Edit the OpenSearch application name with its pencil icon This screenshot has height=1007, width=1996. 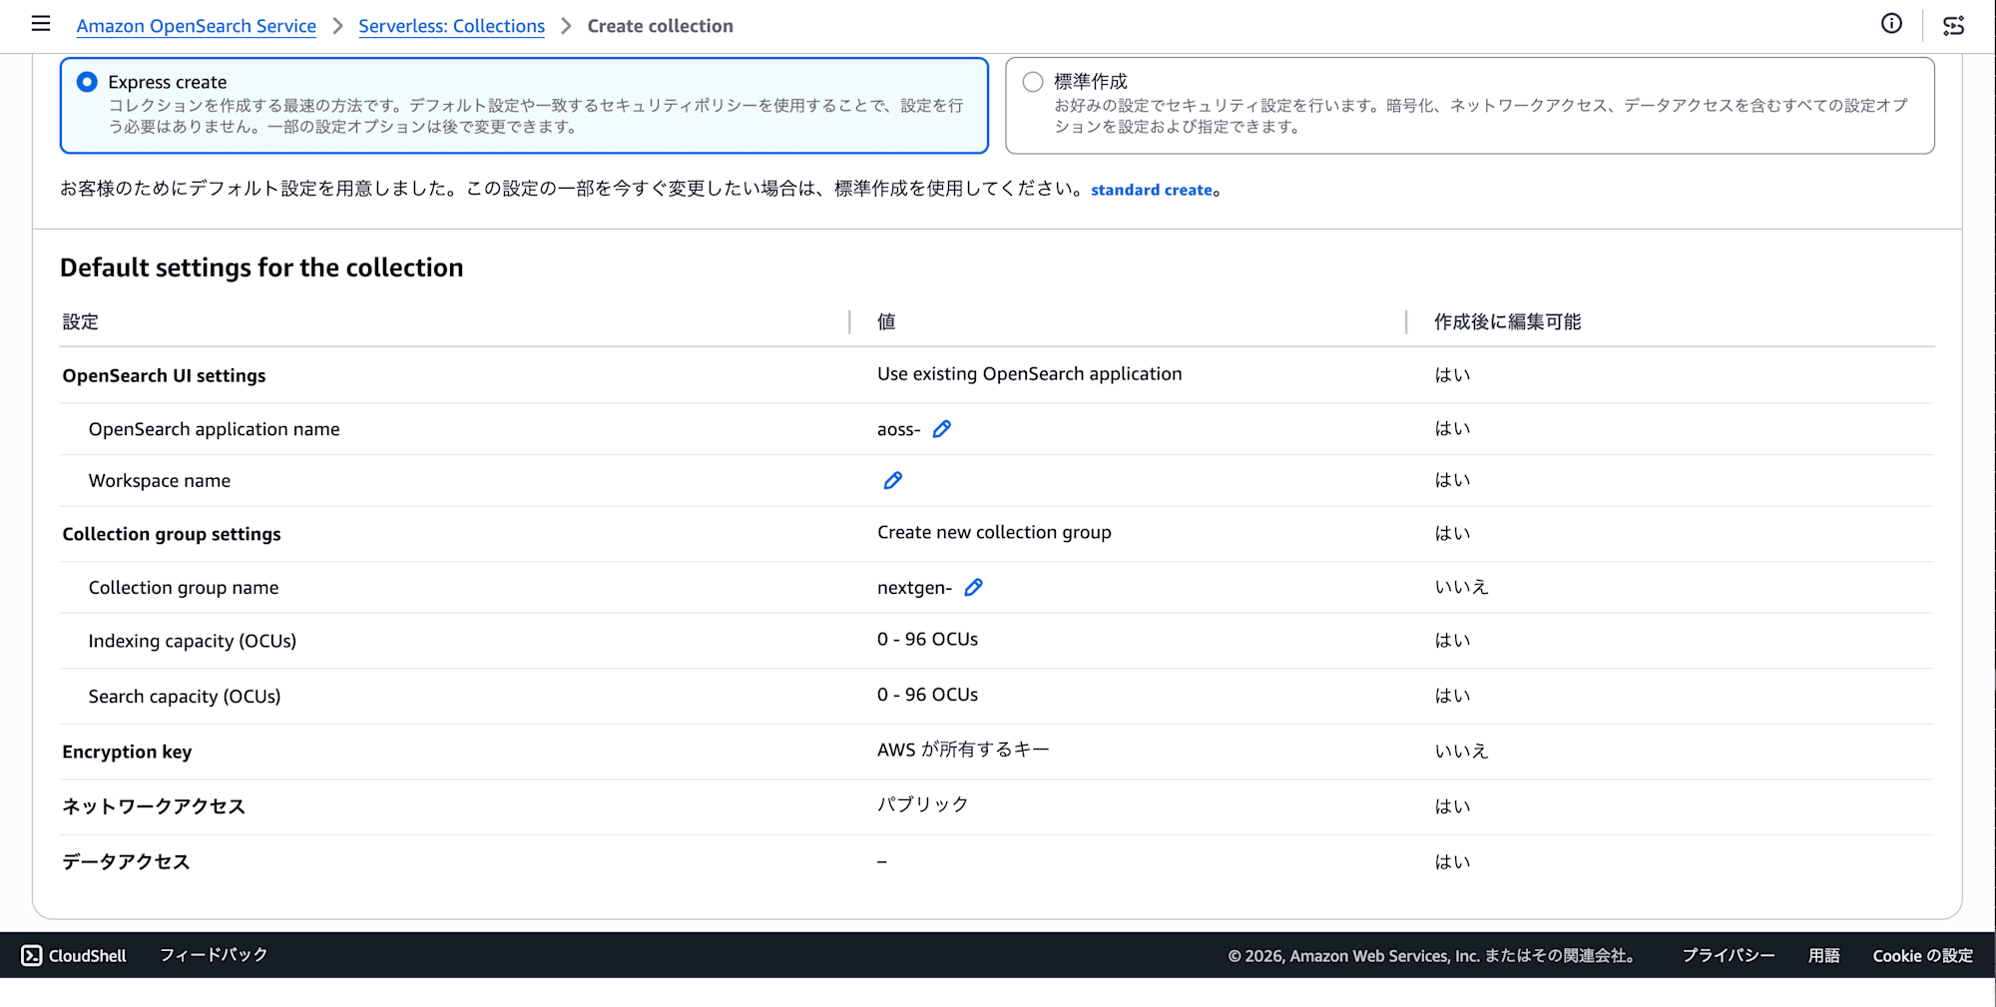[x=941, y=429]
